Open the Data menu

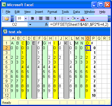click(77, 12)
